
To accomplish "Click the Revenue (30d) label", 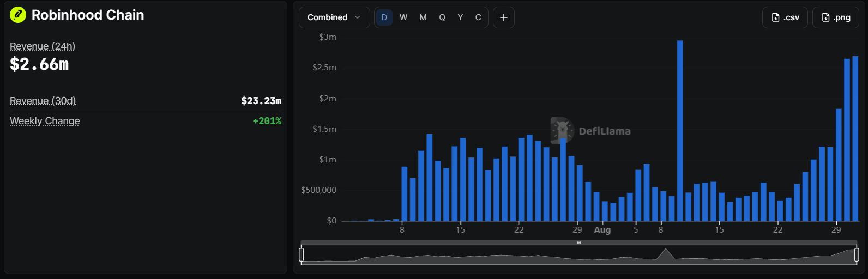I will [x=43, y=101].
